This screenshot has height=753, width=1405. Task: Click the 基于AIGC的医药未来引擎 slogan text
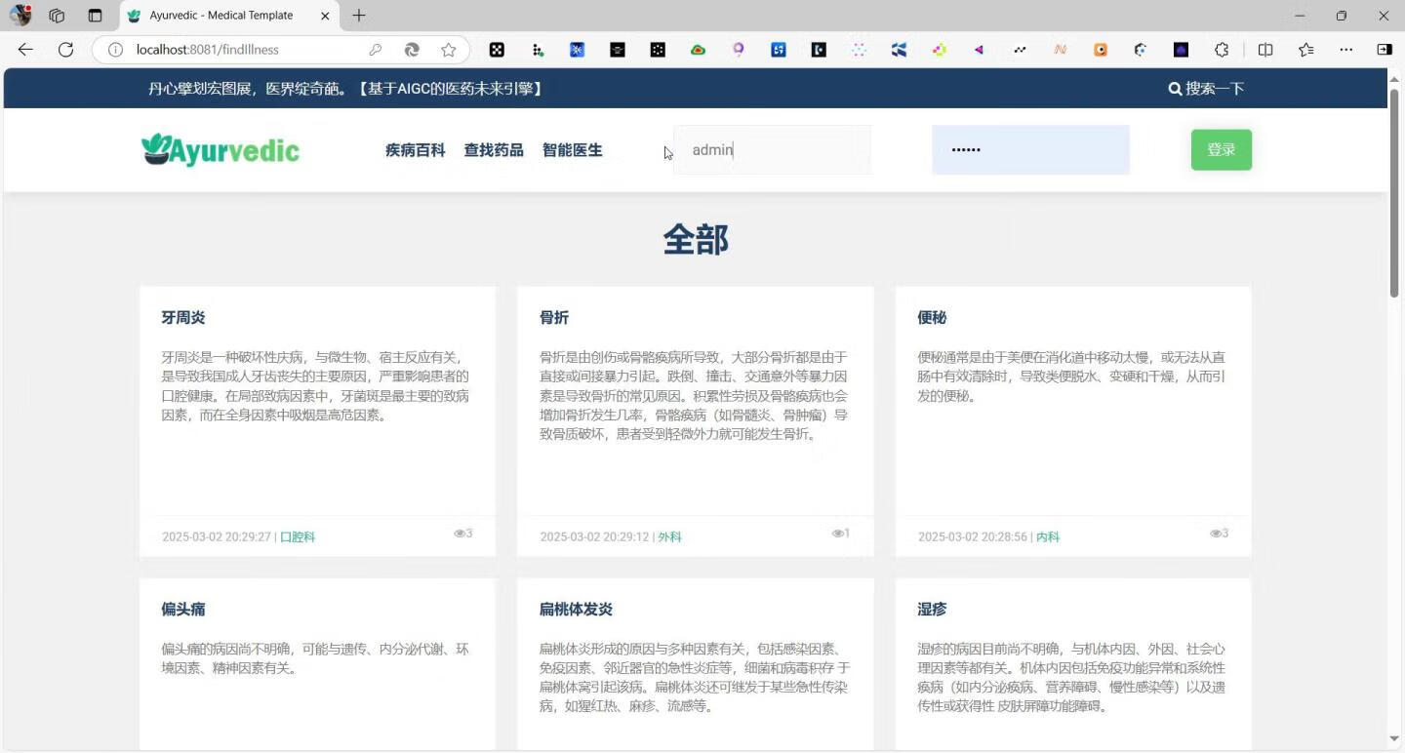(449, 89)
